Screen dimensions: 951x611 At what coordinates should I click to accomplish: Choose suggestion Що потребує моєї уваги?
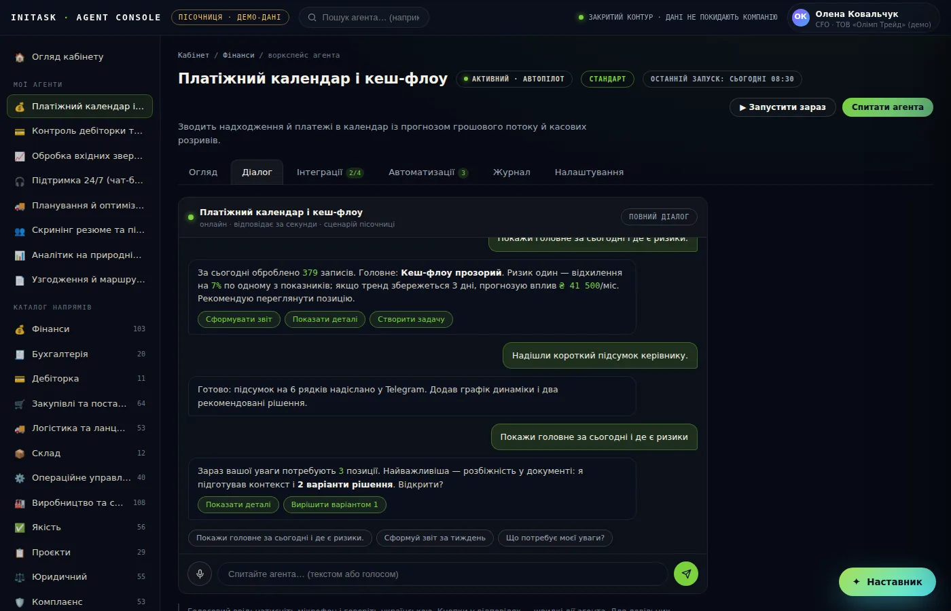coord(555,538)
